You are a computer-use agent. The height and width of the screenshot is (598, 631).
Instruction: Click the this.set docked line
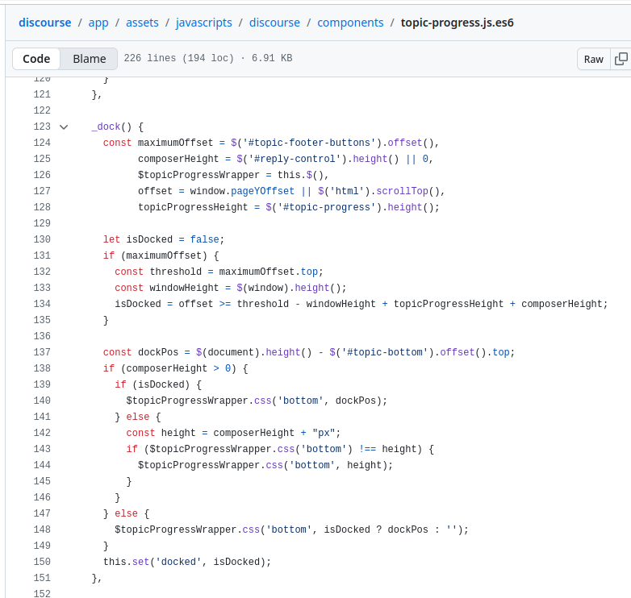(x=186, y=562)
